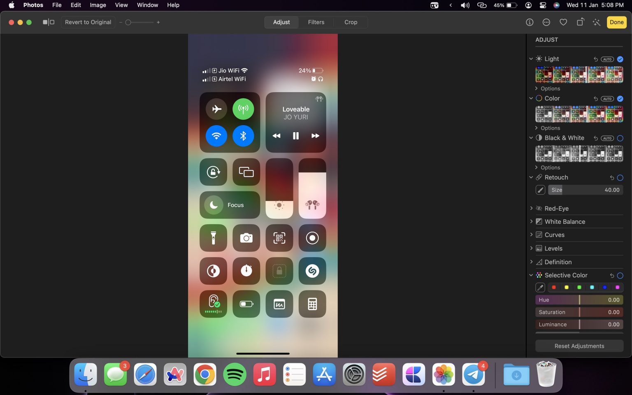Image resolution: width=632 pixels, height=395 pixels.
Task: Select the green Selective Color swatch
Action: [x=579, y=287]
